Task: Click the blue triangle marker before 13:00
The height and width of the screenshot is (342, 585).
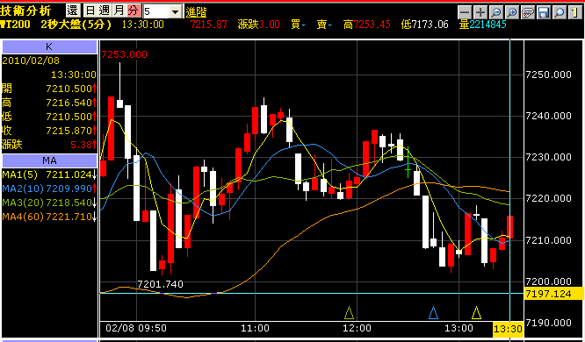Action: click(434, 313)
